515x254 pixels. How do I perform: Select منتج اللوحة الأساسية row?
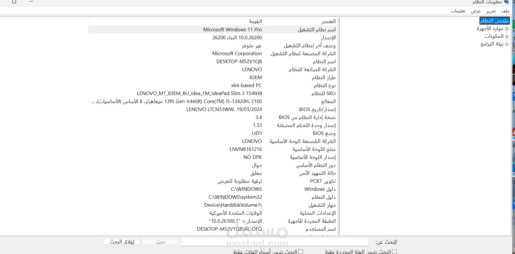[314, 149]
